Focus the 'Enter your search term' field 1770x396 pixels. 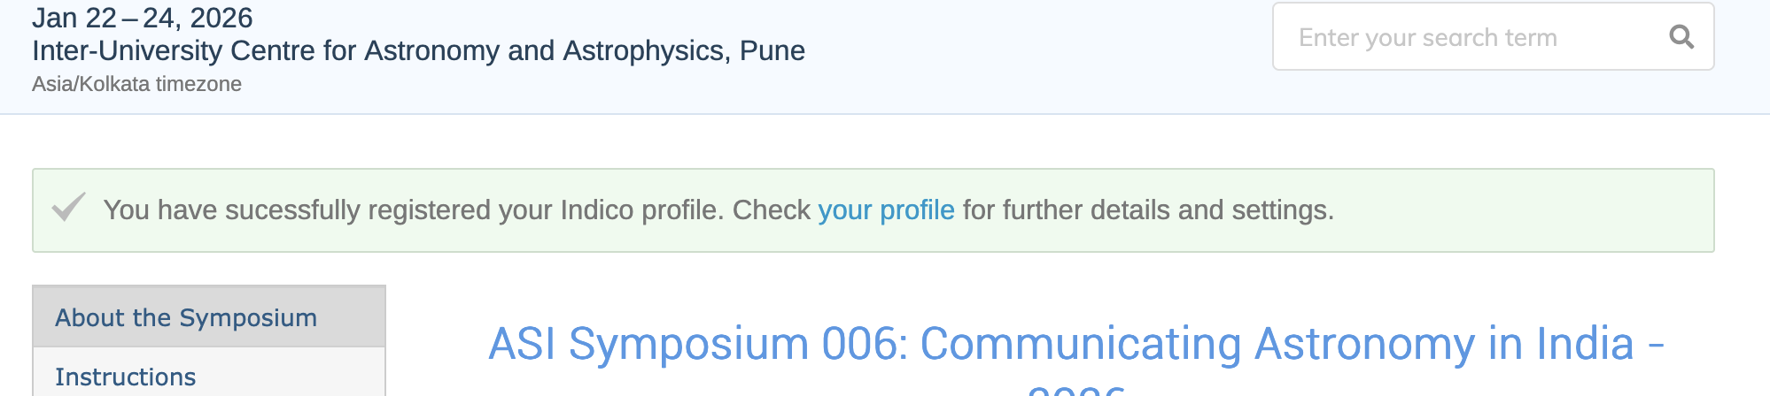(x=1471, y=37)
